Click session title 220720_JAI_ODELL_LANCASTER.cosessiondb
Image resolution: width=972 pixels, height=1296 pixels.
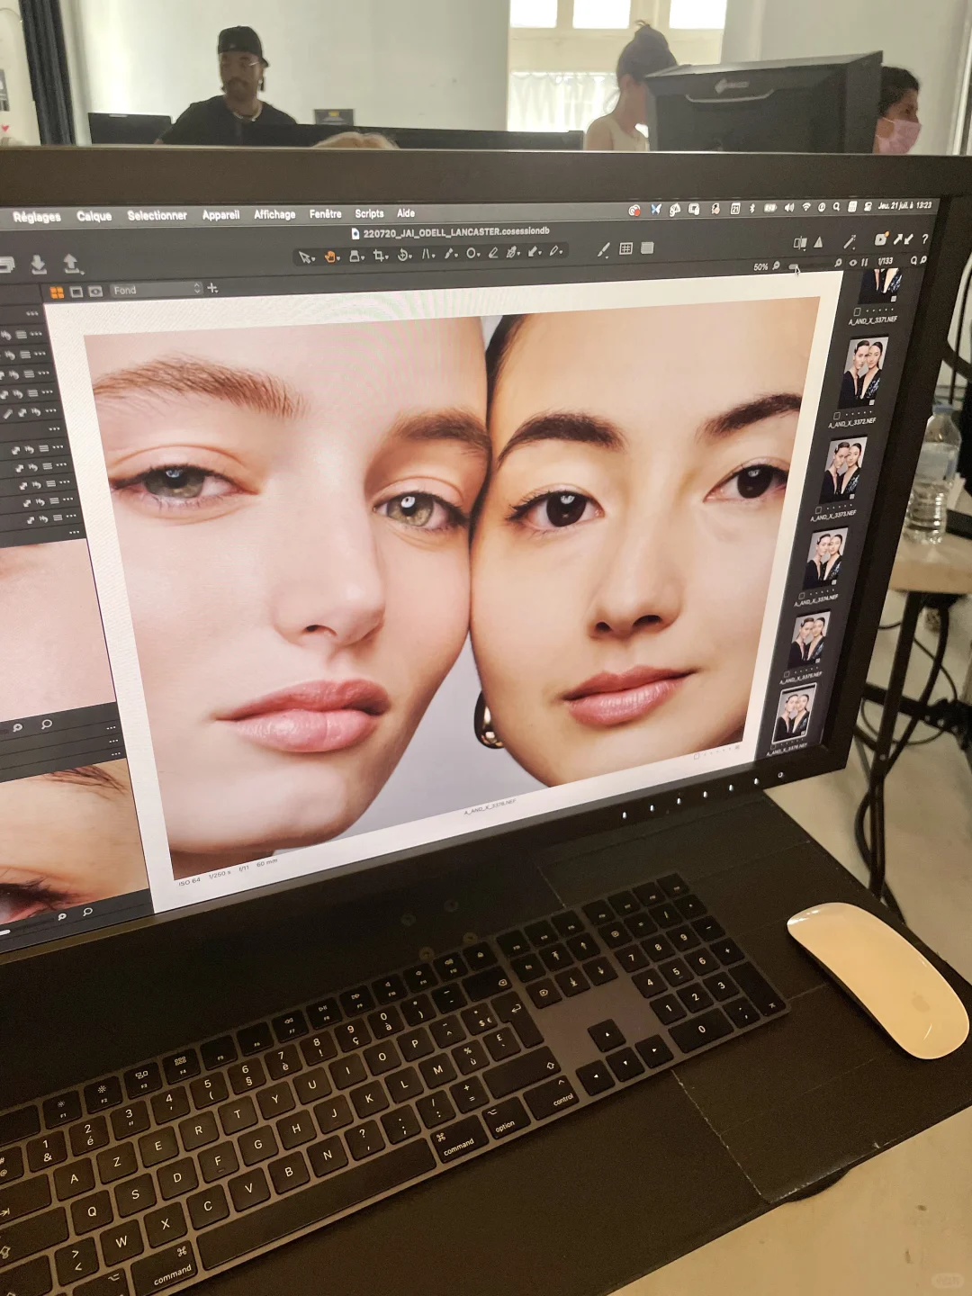pyautogui.click(x=455, y=232)
